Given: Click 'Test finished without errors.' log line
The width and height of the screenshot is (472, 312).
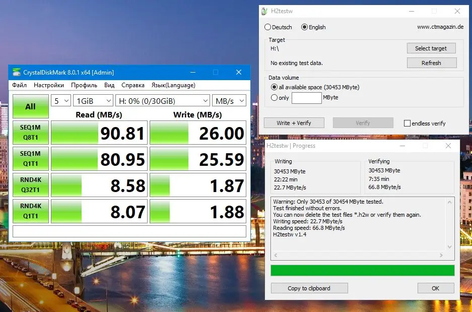Looking at the screenshot, I should pyautogui.click(x=307, y=208).
